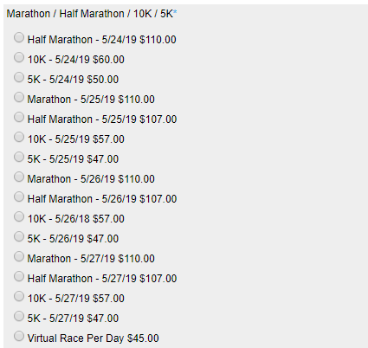The height and width of the screenshot is (348, 368).
Task: Click the Marathon / Half Marathon / 10K / 5K heading
Action: click(x=90, y=14)
